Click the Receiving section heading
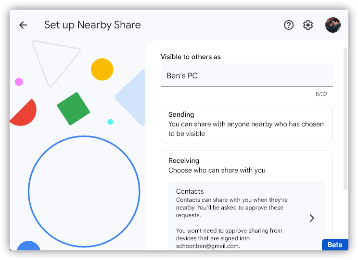 pos(184,161)
